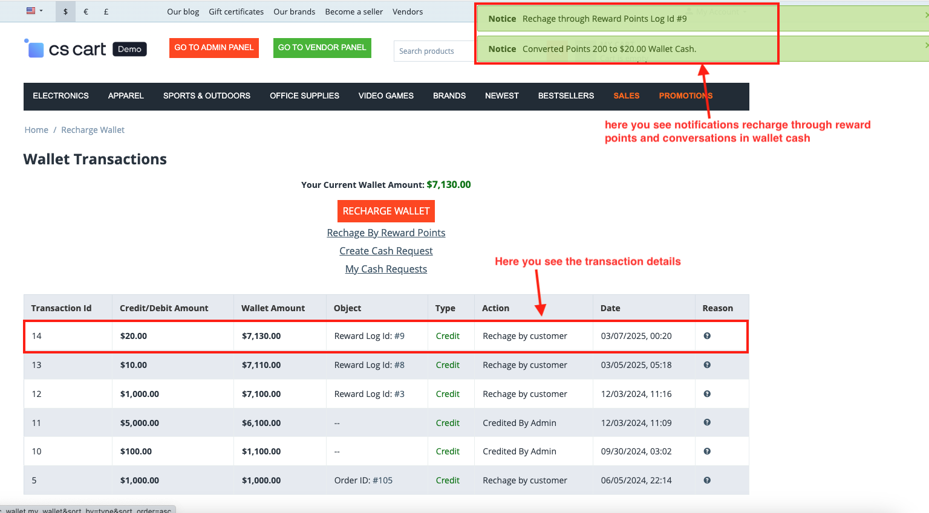Sort table by Type column header
The height and width of the screenshot is (513, 929).
click(x=445, y=308)
